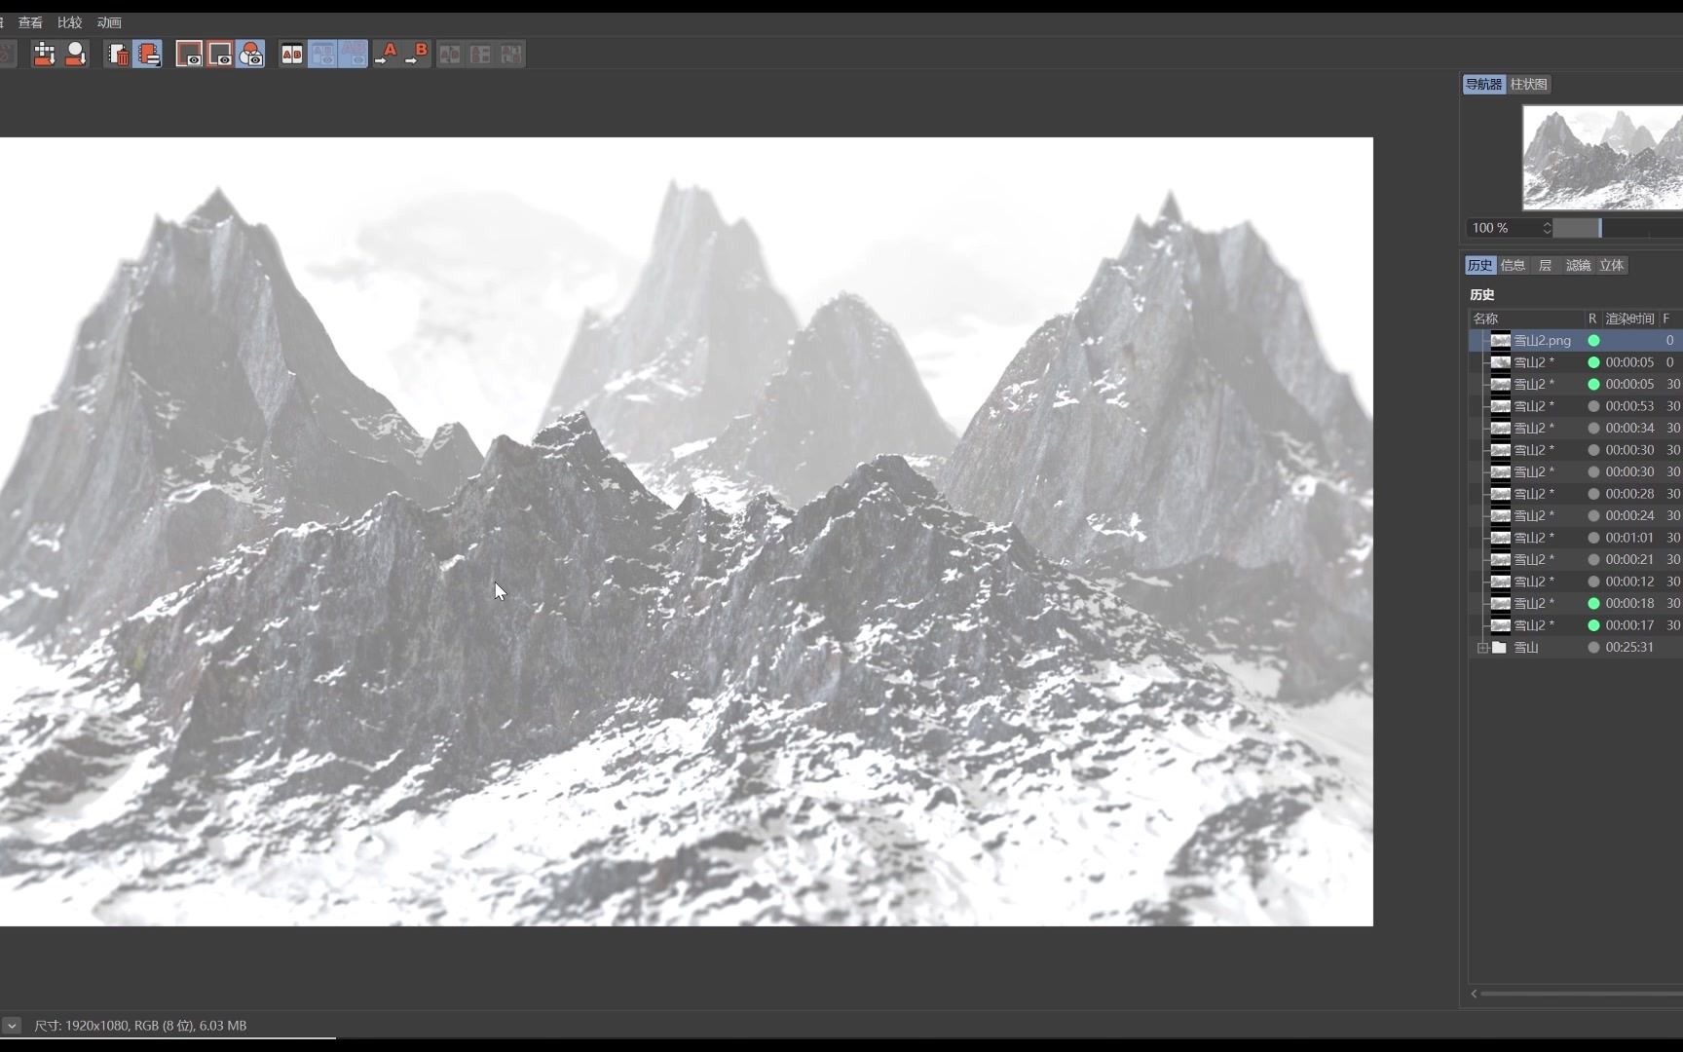The image size is (1683, 1052).
Task: Toggle the vertical split compare view icon
Action: (x=480, y=55)
